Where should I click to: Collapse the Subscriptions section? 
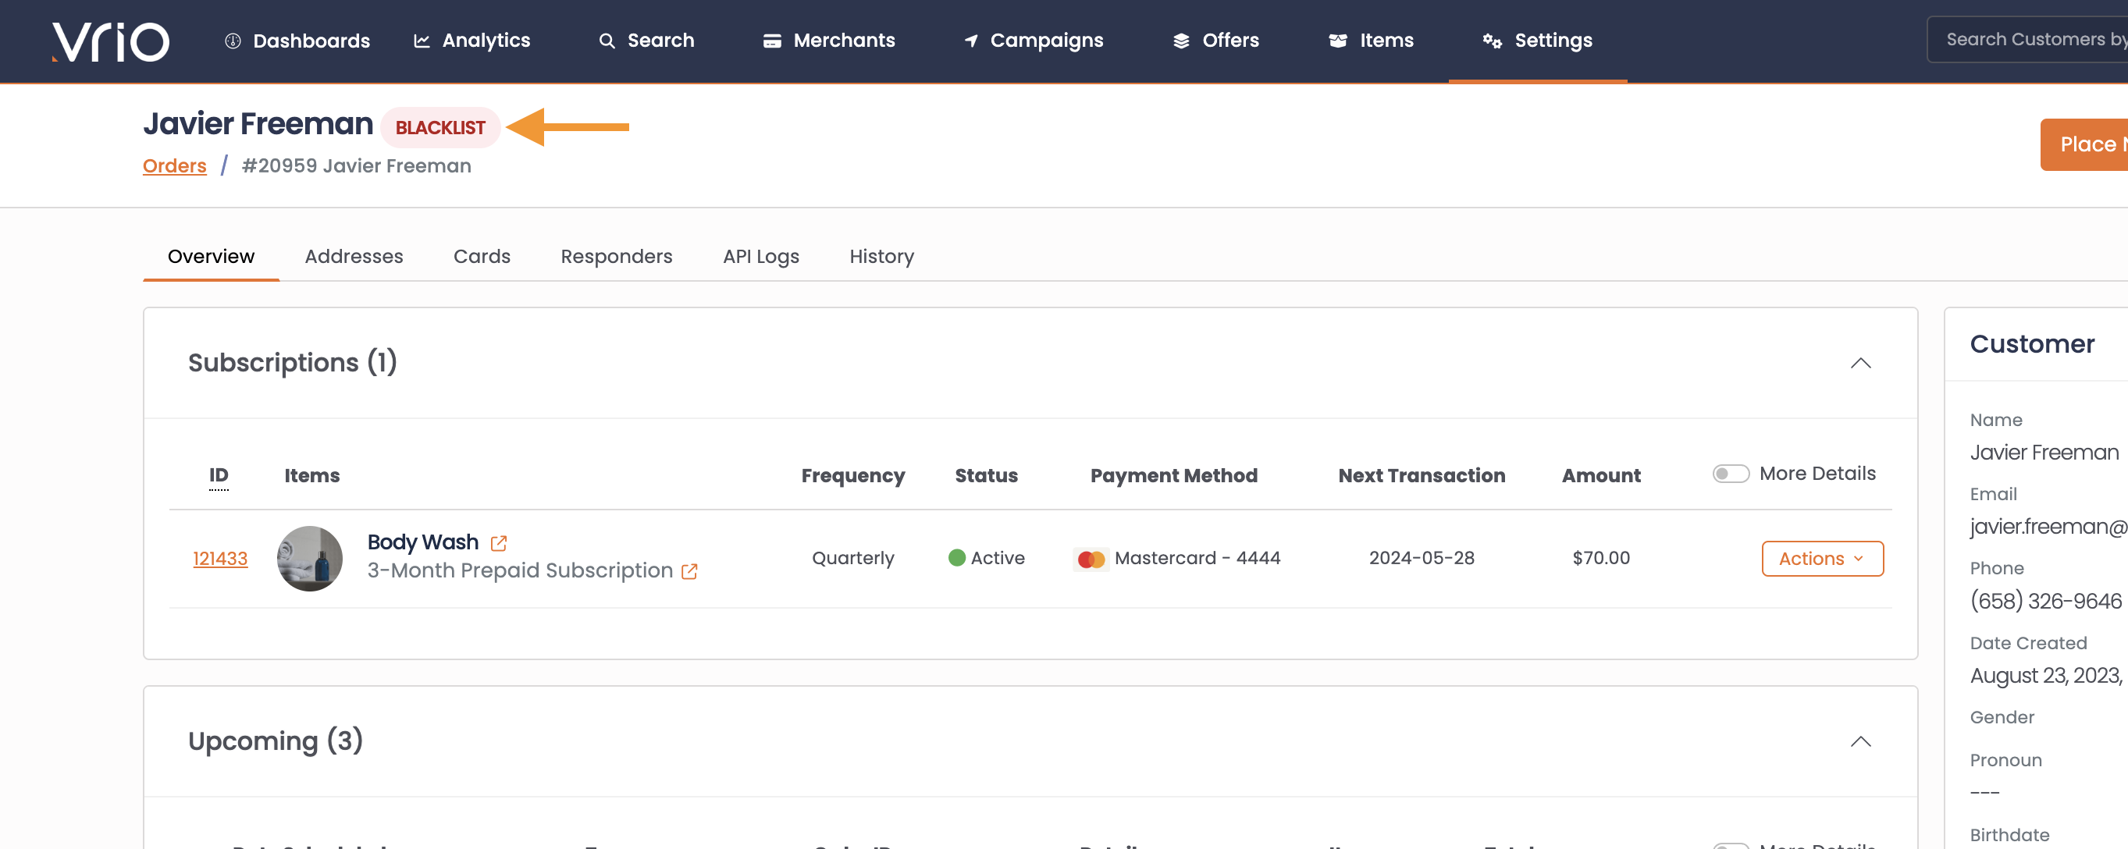[x=1860, y=364]
